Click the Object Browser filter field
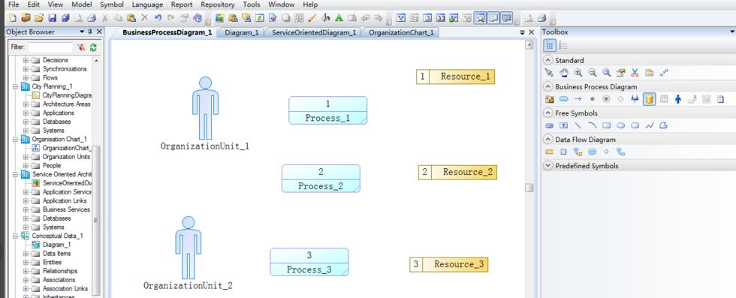 50,47
